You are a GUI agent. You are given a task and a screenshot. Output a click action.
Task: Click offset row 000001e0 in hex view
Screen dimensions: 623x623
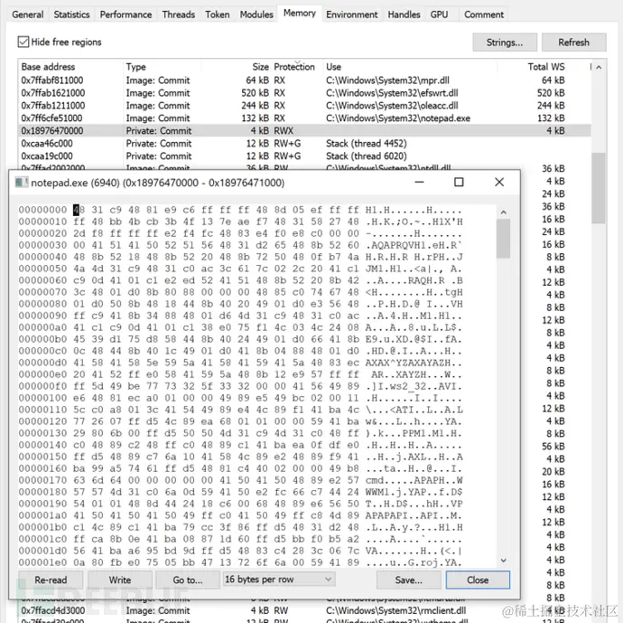tap(240, 562)
